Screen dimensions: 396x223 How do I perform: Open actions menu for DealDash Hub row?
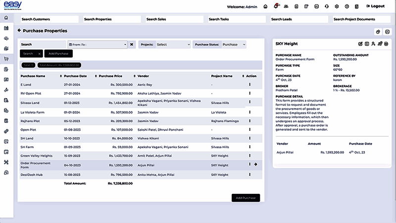[250, 174]
